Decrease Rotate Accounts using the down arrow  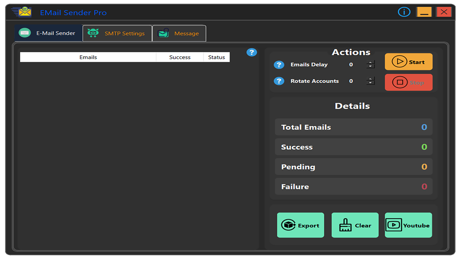[371, 83]
